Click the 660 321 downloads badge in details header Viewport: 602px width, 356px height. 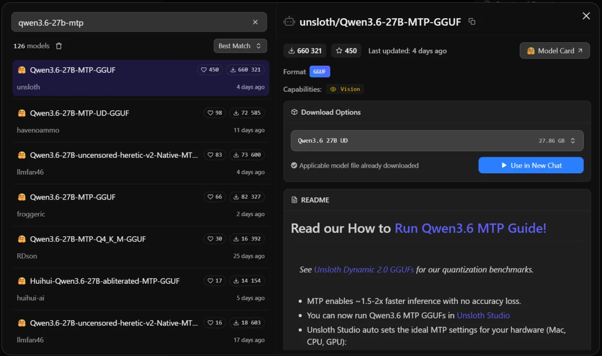coord(305,51)
